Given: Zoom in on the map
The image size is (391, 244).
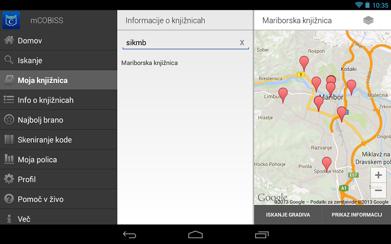Looking at the screenshot, I should [x=378, y=175].
